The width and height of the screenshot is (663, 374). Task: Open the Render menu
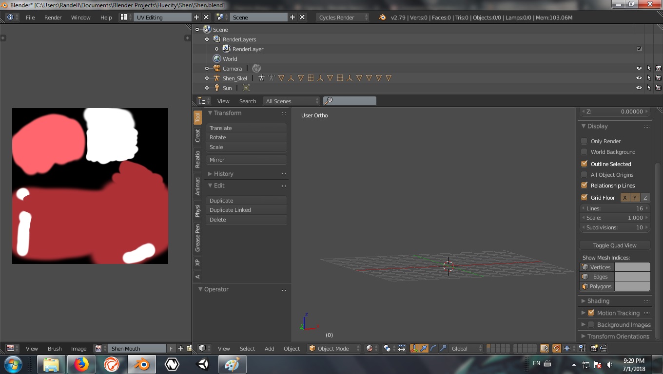[x=53, y=17]
